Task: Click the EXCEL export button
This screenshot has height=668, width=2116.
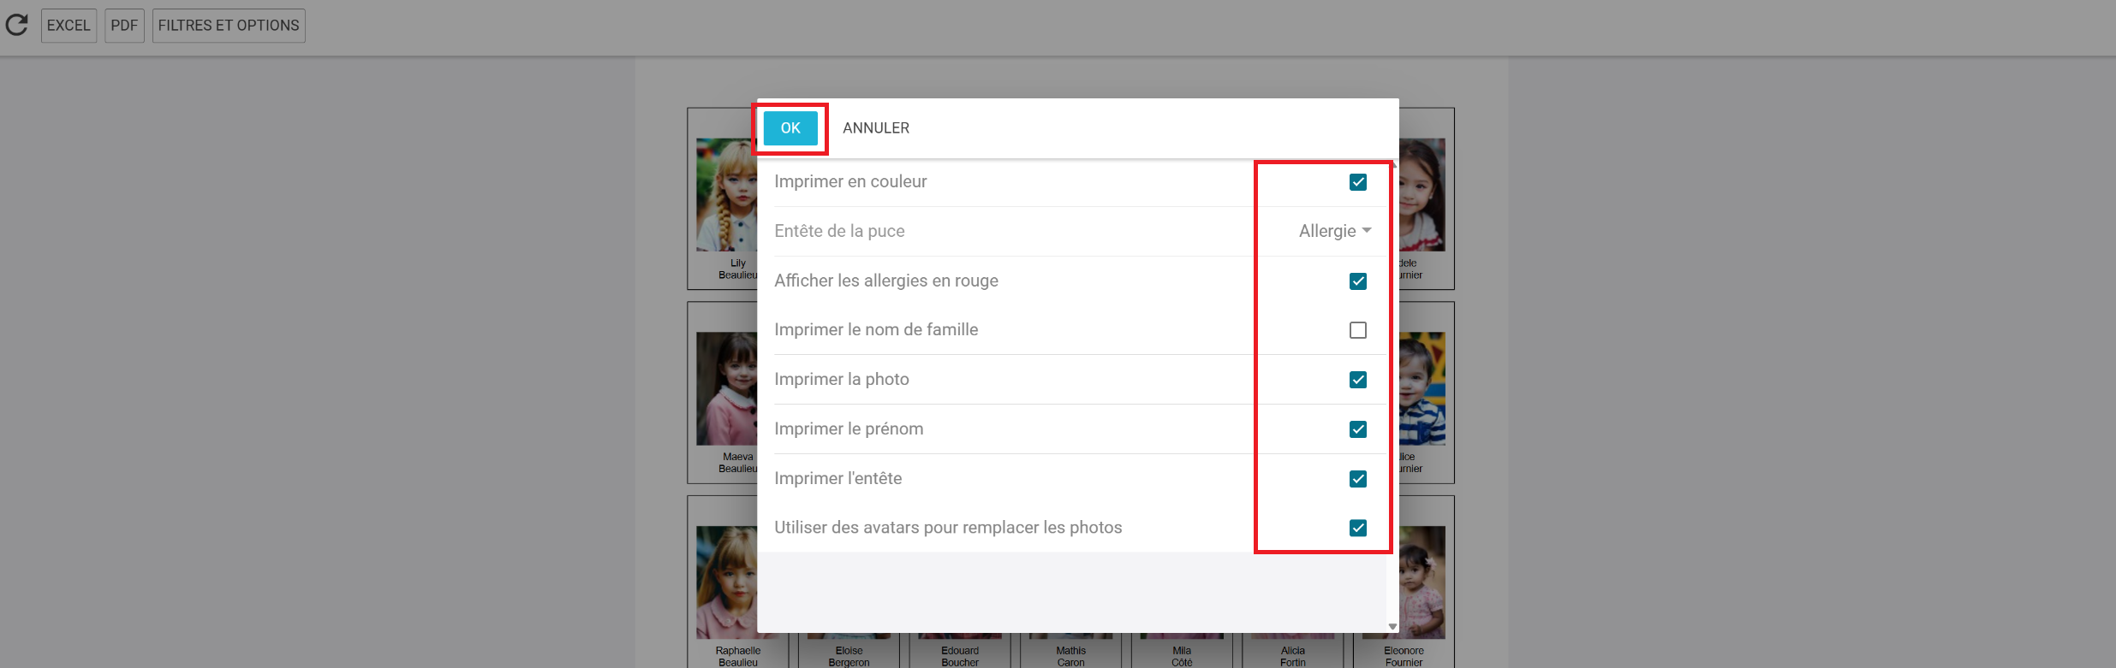Action: coord(69,26)
